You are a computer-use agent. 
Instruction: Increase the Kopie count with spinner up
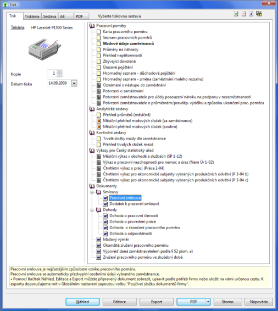59,71
